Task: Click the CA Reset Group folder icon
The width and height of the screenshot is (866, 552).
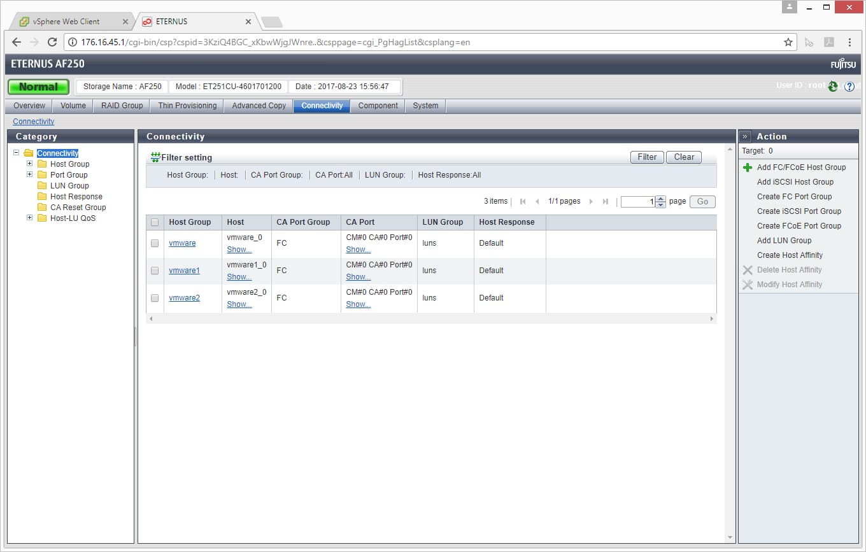Action: tap(42, 207)
